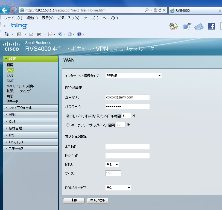
Task: Open feeds icon dropdown arrow
Action: [25, 34]
